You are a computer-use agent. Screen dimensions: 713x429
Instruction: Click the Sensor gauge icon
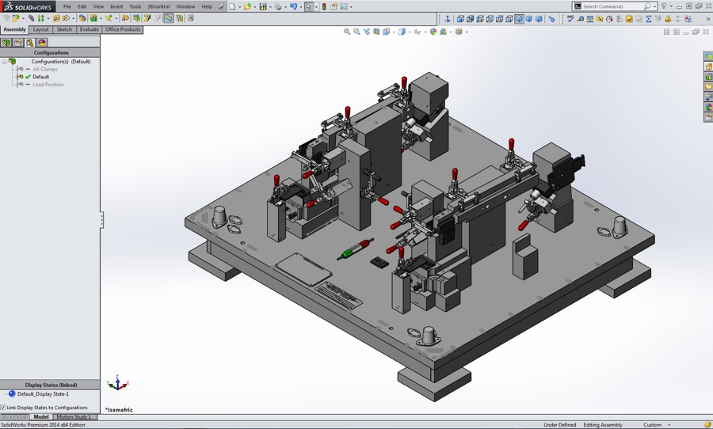(609, 19)
